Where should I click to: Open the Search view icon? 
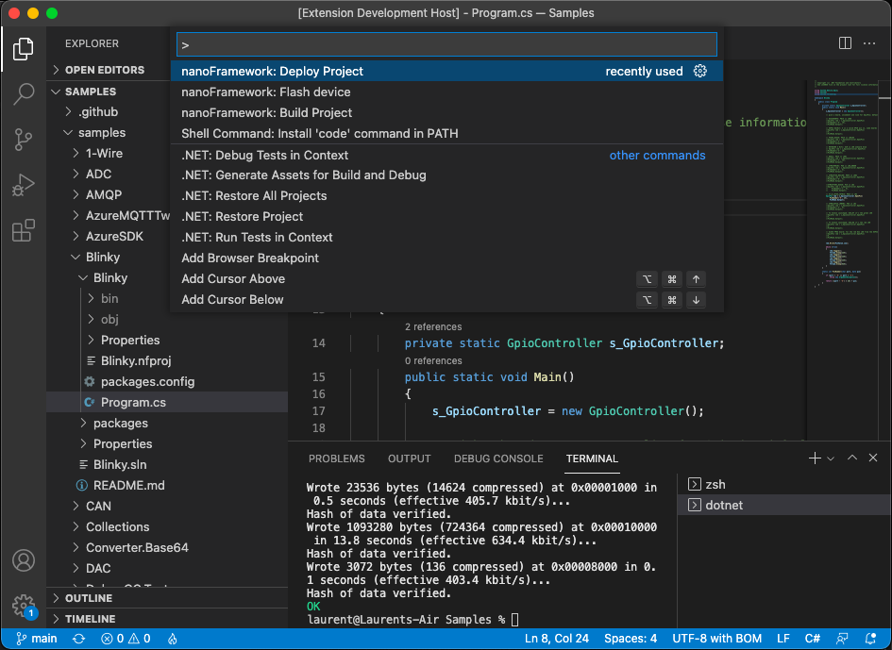(x=24, y=94)
